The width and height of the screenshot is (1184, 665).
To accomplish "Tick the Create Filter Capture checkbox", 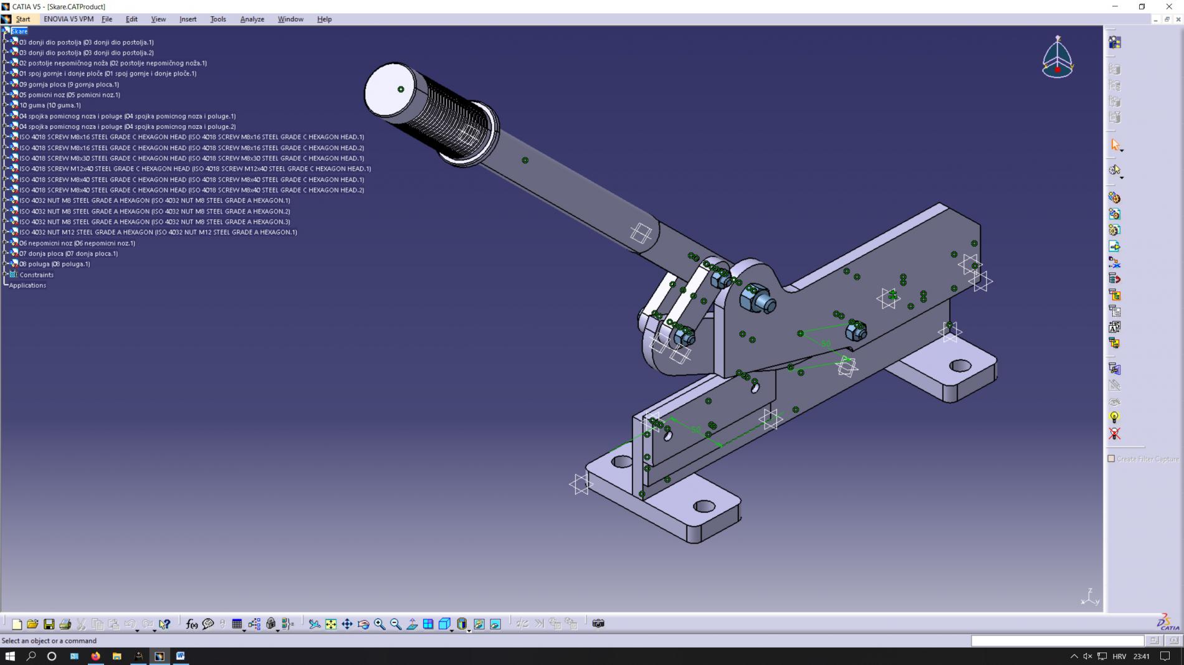I will click(1111, 459).
